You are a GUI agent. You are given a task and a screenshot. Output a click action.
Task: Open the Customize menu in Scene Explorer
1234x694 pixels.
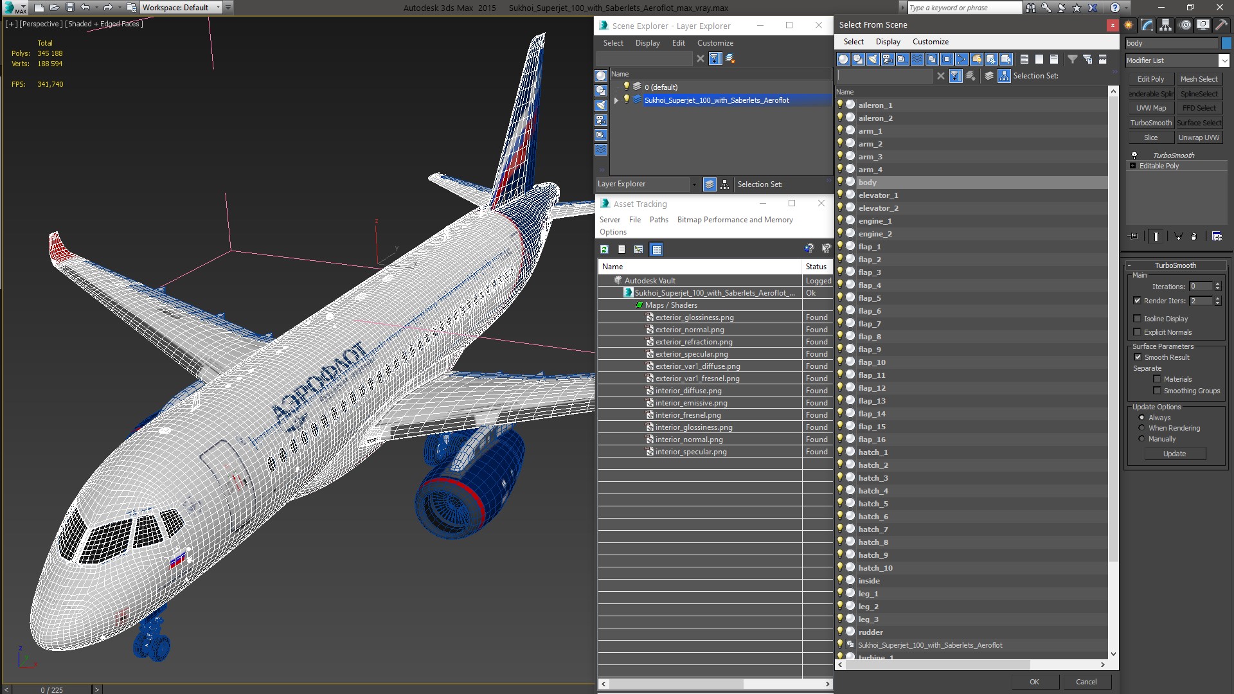(x=715, y=43)
